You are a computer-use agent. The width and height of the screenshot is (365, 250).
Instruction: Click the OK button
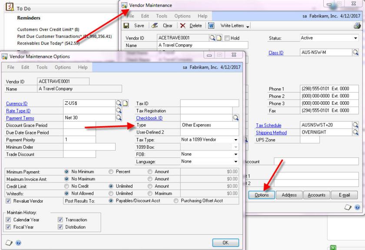[x=226, y=243]
